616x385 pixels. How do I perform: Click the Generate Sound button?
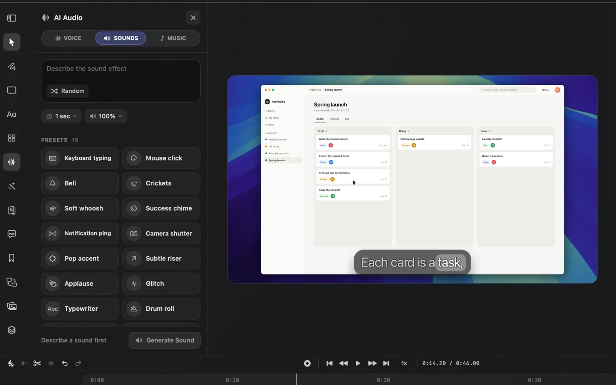coord(165,340)
